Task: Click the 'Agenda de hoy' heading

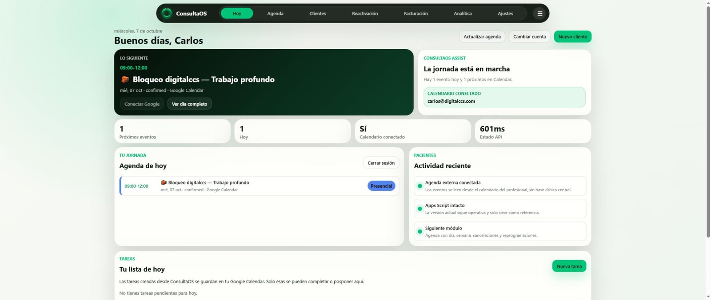Action: (143, 166)
